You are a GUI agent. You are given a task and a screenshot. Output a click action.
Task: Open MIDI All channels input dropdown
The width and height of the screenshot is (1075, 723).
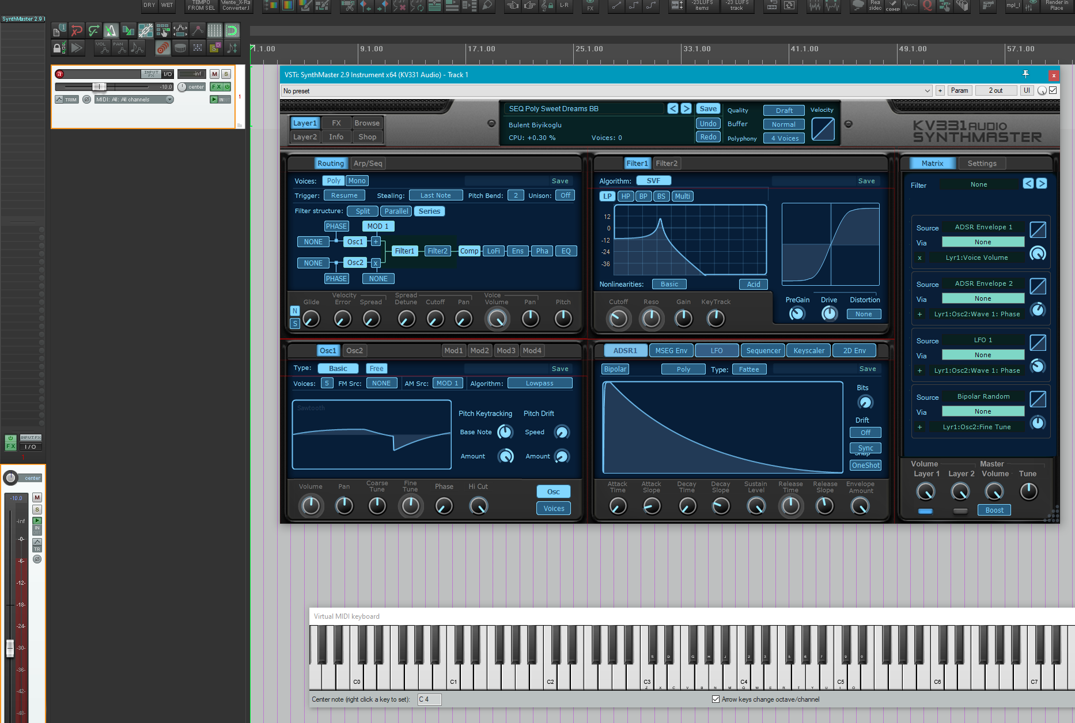(134, 100)
